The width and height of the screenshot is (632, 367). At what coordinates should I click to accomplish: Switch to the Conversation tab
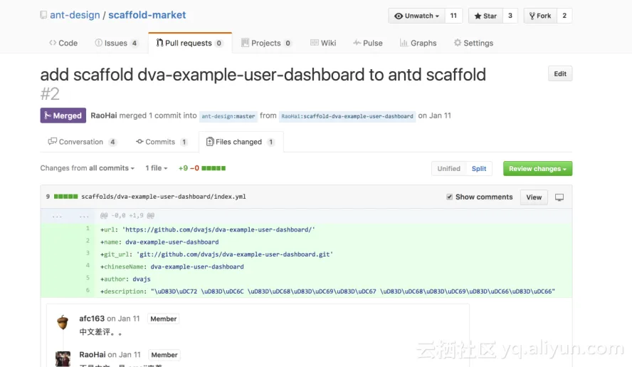click(x=83, y=142)
